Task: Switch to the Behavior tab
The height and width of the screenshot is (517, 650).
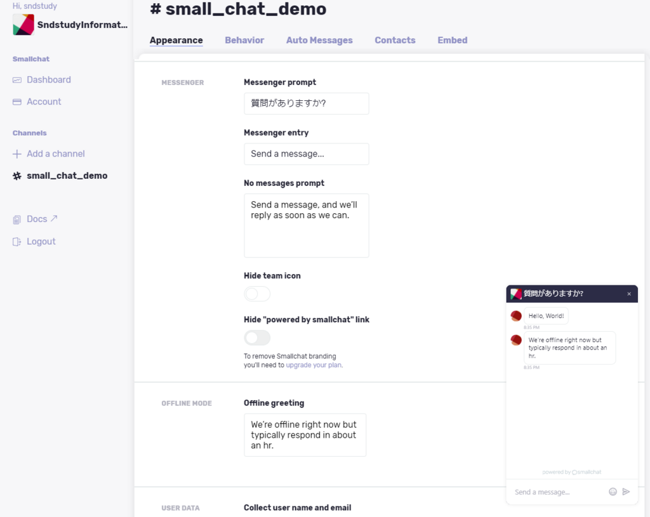Action: [x=244, y=40]
